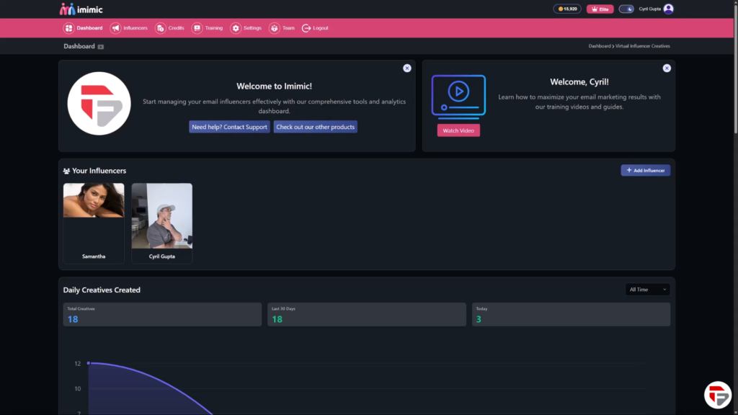
Task: Click the Credits coins icon
Action: point(160,28)
